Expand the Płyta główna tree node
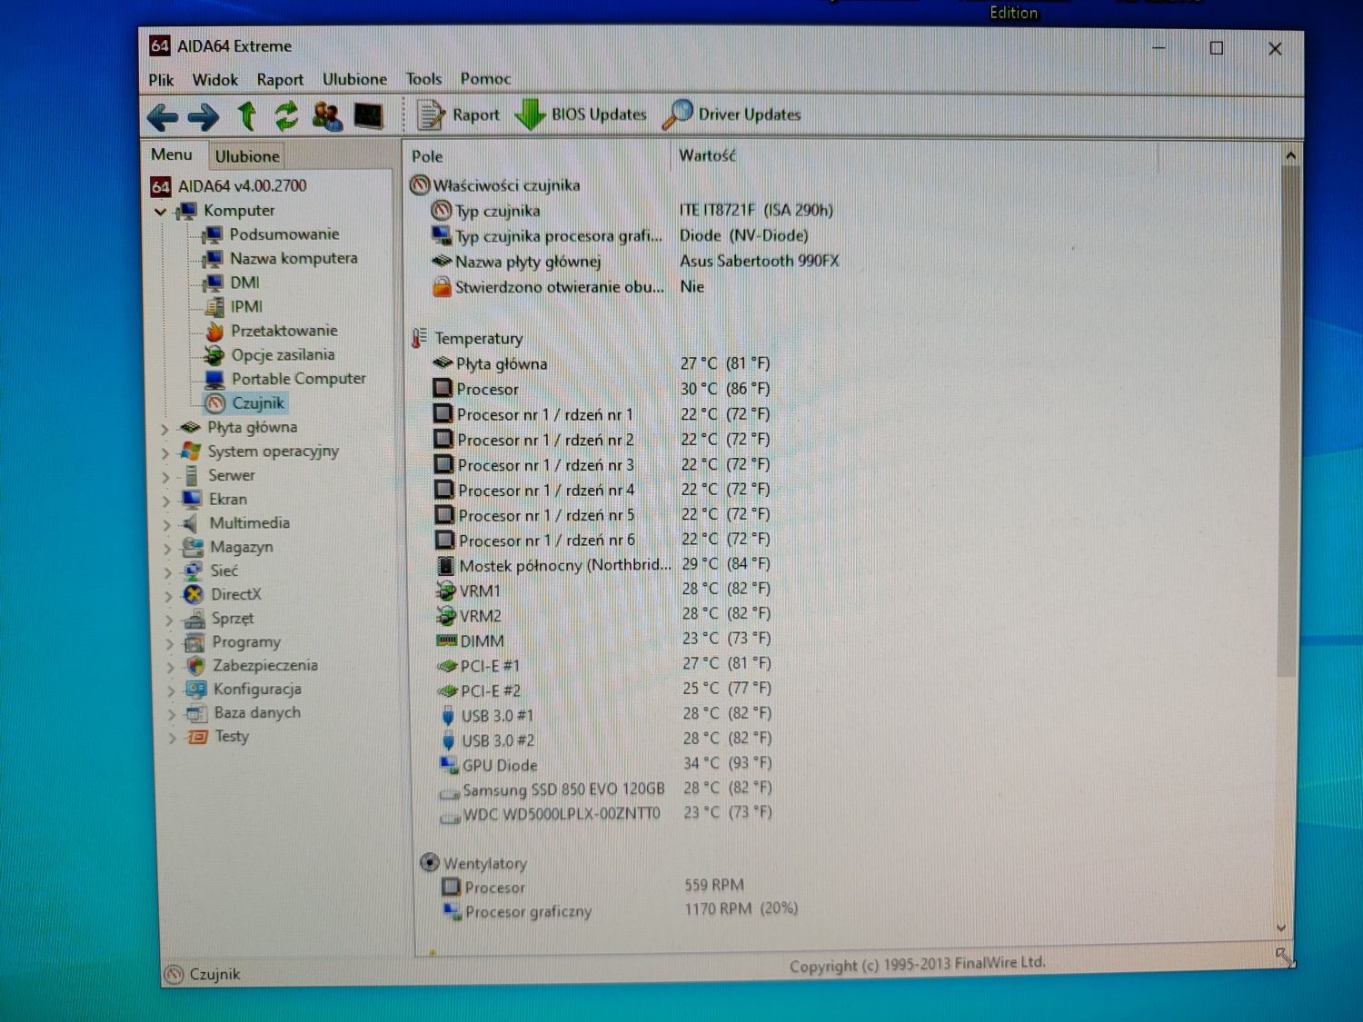This screenshot has height=1022, width=1363. tap(164, 428)
